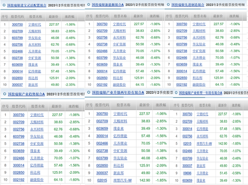Select the 51.45 price in 产业转型一年持有 table
Viewport: 248px width, 185px height.
point(224,173)
